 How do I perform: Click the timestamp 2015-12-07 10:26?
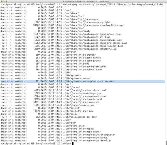coord(51,25)
